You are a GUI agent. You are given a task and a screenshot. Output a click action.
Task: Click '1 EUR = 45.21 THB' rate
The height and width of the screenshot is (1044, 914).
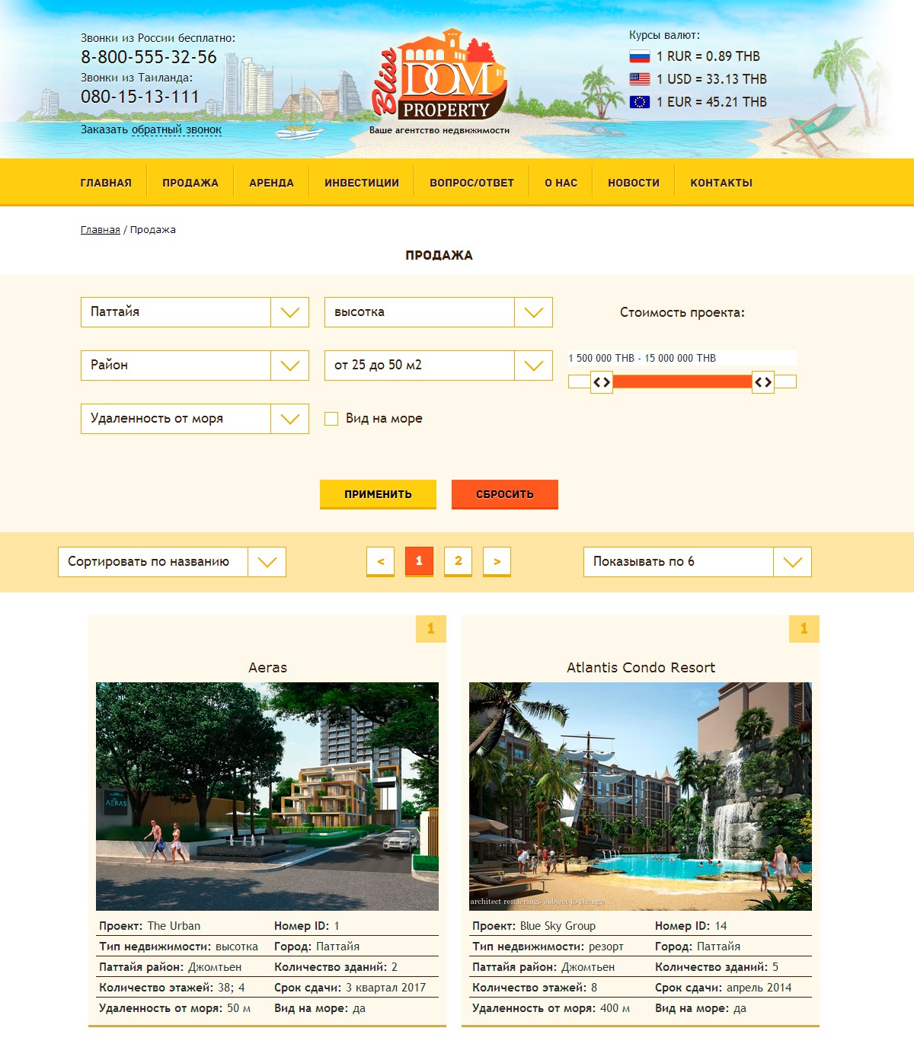pyautogui.click(x=711, y=102)
